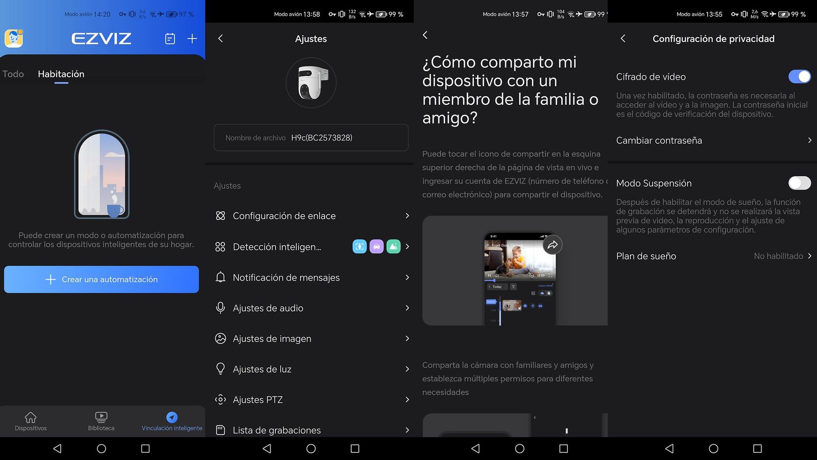Screen dimensions: 817x460
Task: Tap the share arrow icon on preview
Action: 552,245
